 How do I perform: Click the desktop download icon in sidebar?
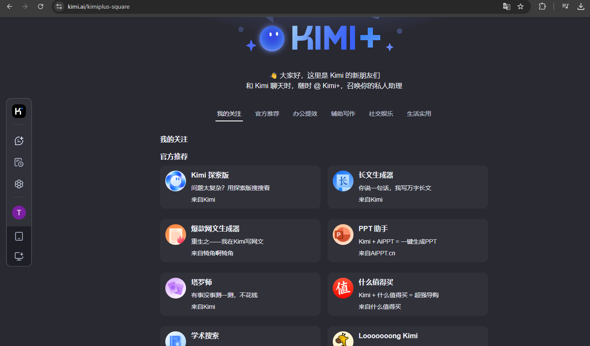click(19, 256)
